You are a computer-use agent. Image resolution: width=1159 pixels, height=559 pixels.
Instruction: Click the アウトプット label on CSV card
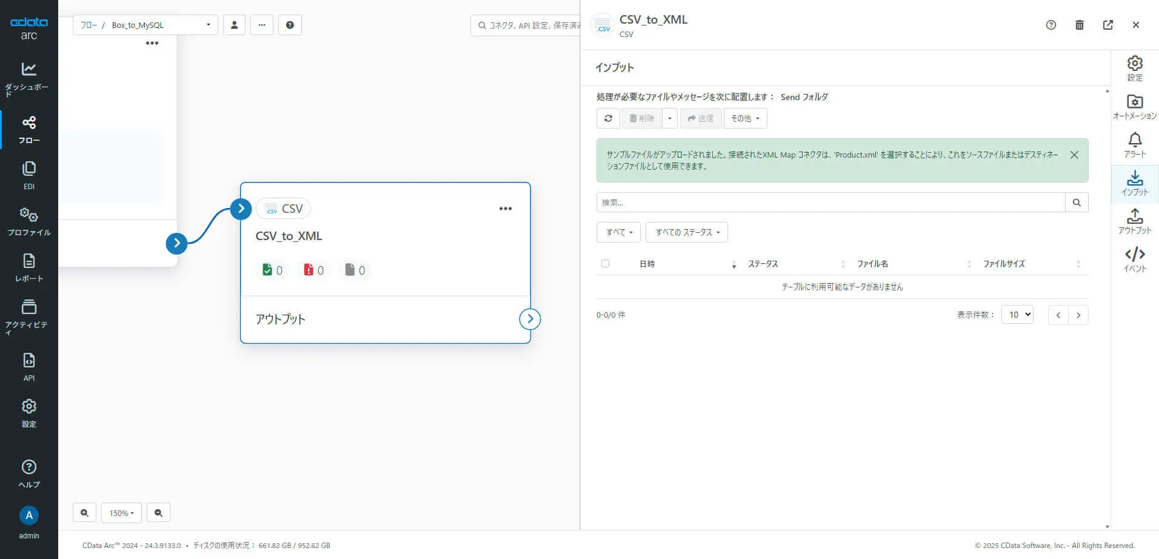coord(280,319)
